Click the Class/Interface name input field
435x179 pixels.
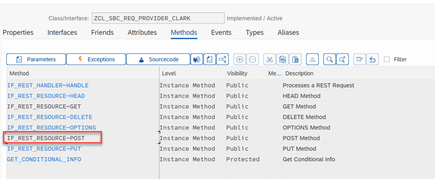[x=158, y=18]
